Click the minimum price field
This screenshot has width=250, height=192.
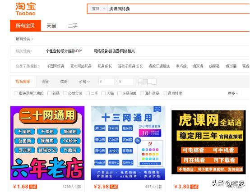(x=106, y=82)
